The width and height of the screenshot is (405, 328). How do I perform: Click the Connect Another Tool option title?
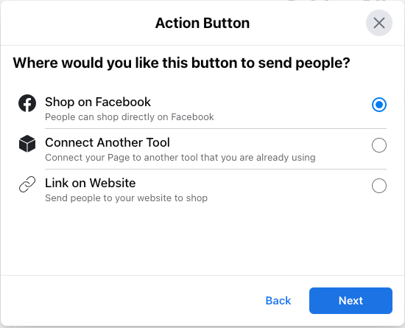click(x=108, y=142)
